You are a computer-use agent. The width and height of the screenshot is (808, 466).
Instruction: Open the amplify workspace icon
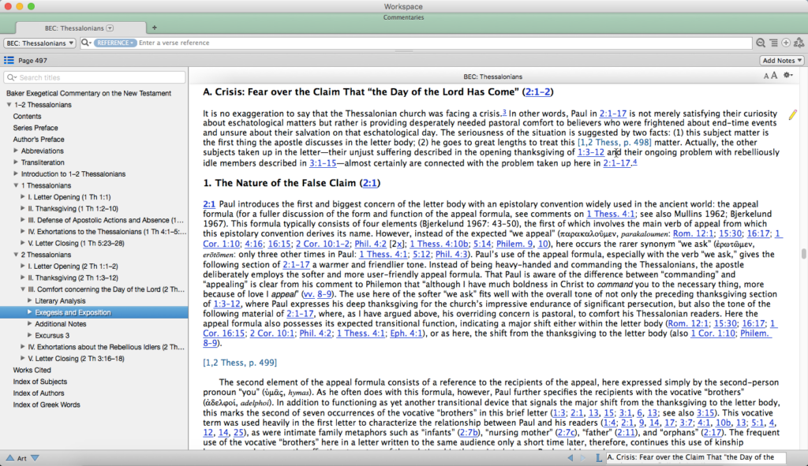click(x=798, y=43)
